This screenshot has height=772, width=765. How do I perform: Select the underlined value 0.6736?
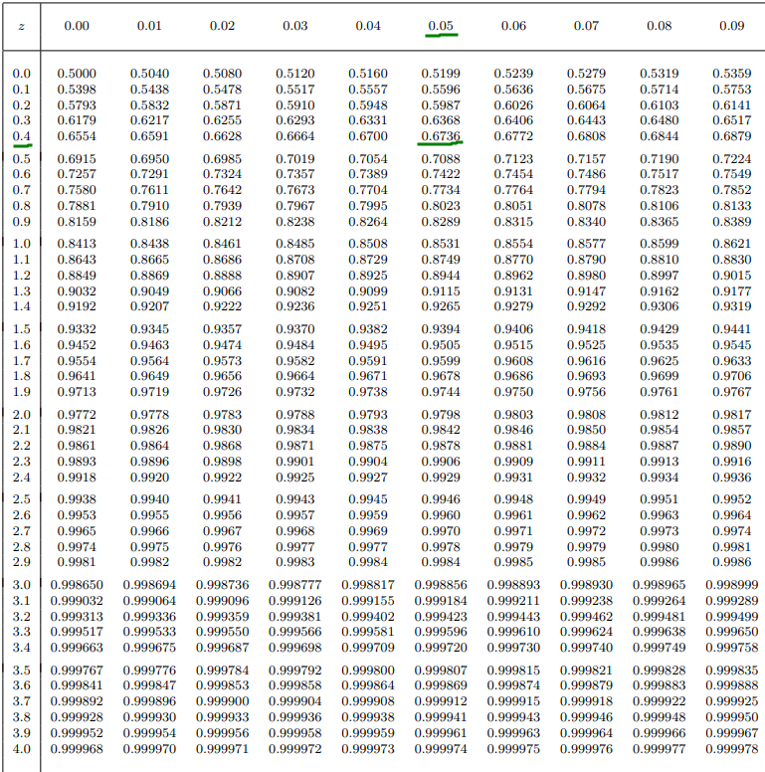441,136
